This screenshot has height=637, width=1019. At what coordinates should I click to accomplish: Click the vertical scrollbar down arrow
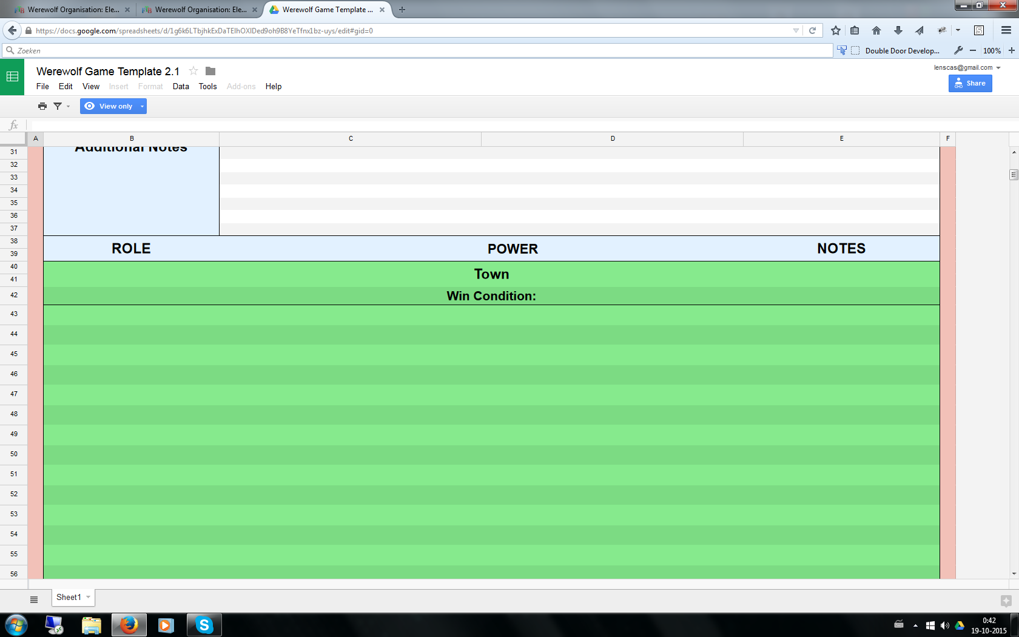[1014, 573]
